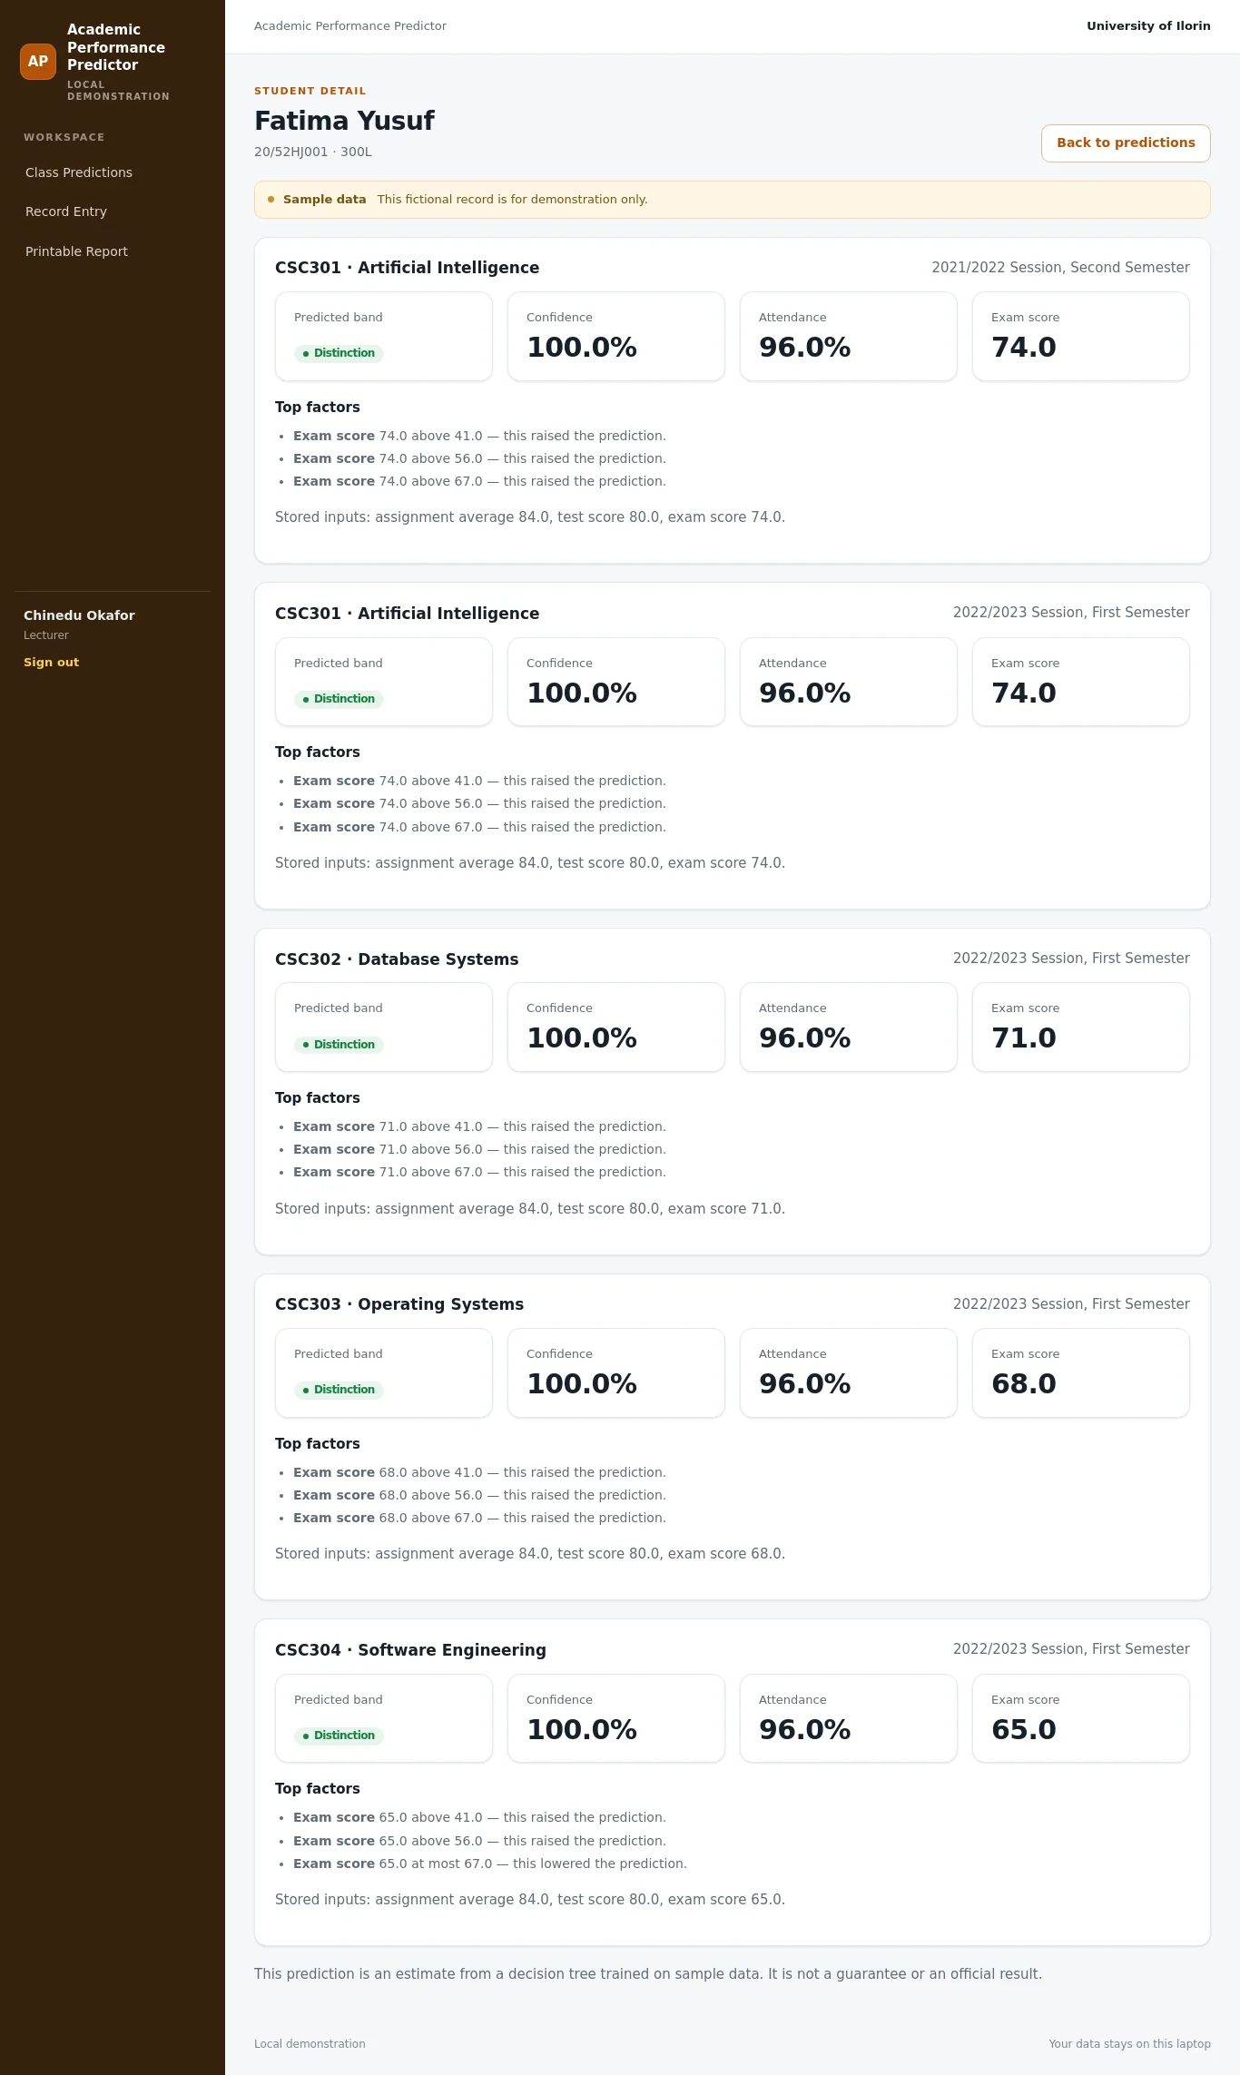Click the Distinction badge in CSC303 Operating Systems
Screen dimensions: 1240x2075
[x=339, y=1390]
